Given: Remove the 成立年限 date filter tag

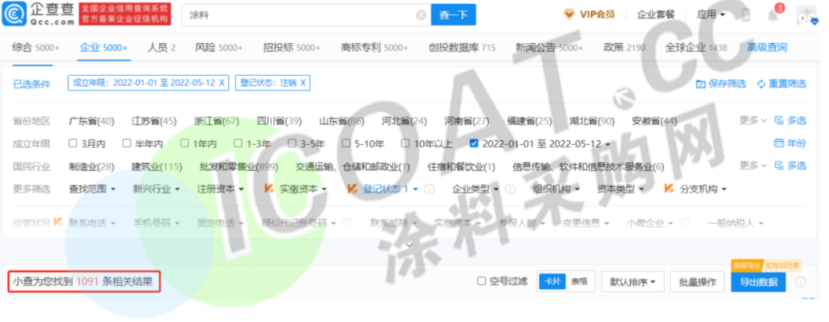Looking at the screenshot, I should point(222,83).
